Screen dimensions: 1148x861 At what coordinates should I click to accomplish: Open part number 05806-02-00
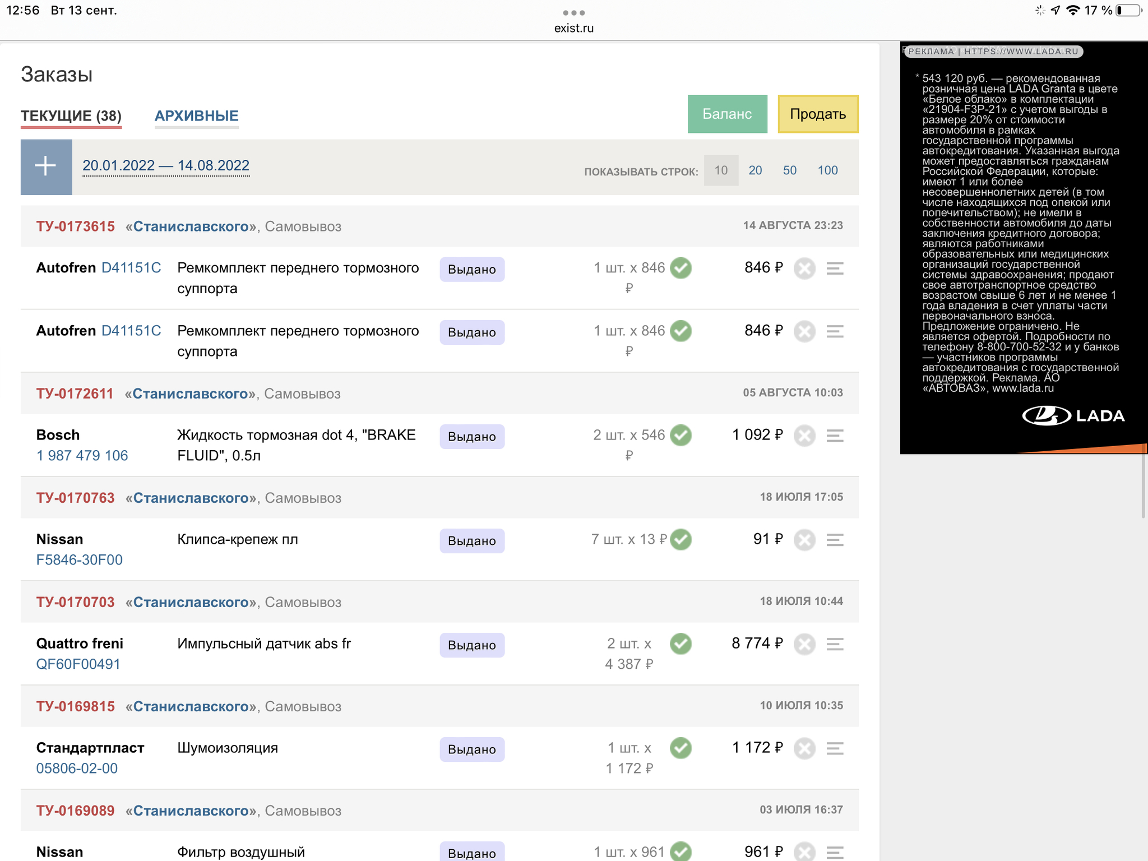[x=77, y=769]
